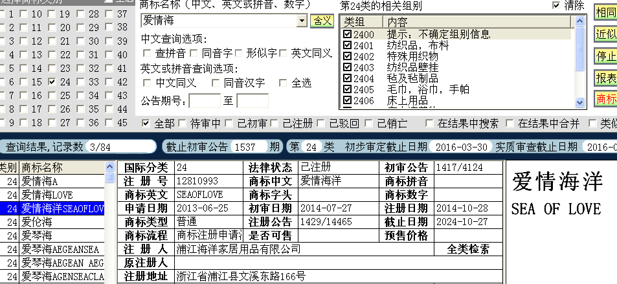This screenshot has height=284, width=617.
Task: Check the 已注册 status filter
Action: pos(275,124)
